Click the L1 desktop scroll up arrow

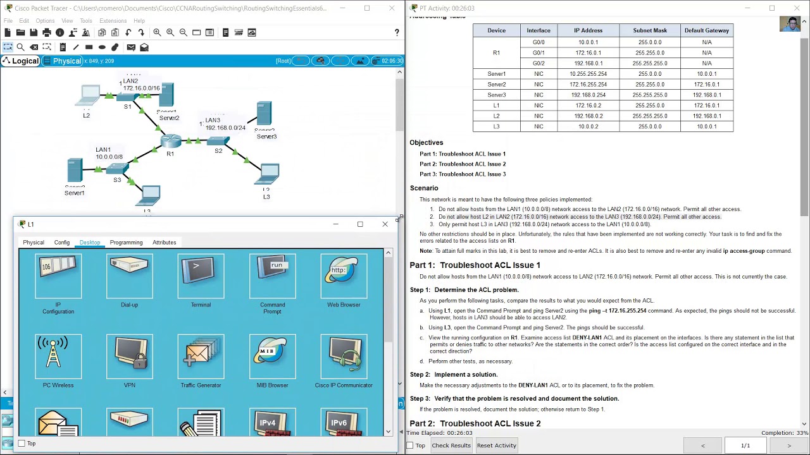click(x=389, y=253)
